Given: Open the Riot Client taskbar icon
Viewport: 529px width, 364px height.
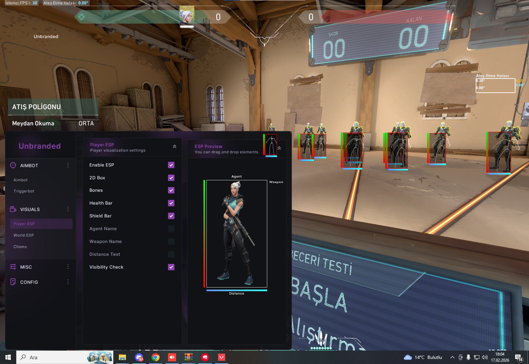Looking at the screenshot, I should (205, 357).
